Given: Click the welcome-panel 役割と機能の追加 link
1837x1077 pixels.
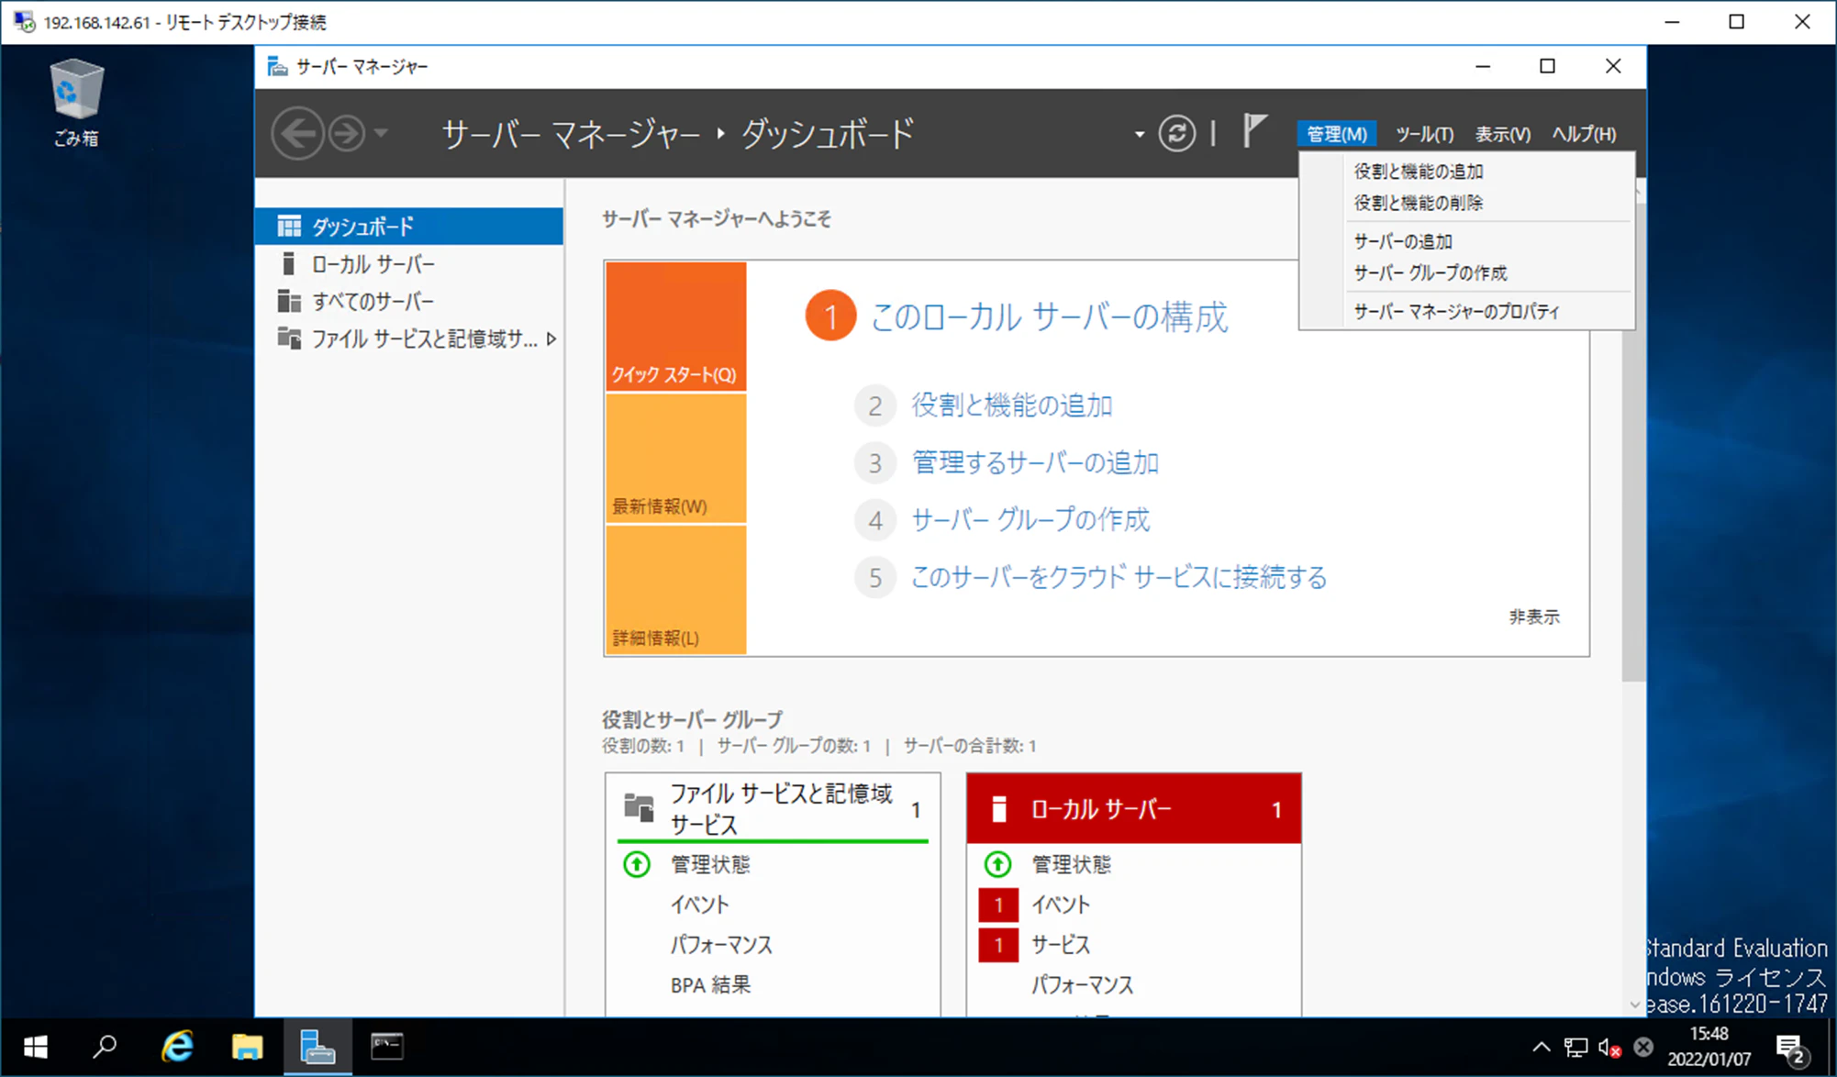Looking at the screenshot, I should [1011, 405].
